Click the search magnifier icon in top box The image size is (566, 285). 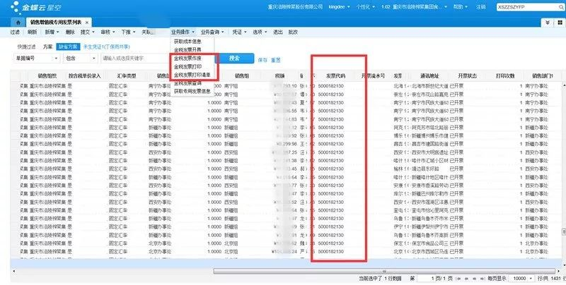tap(560, 7)
